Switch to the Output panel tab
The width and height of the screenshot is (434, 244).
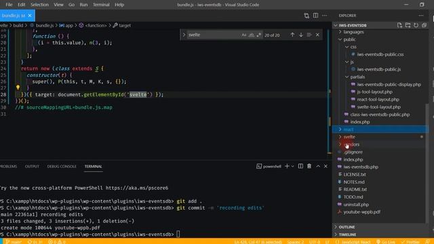point(32,167)
